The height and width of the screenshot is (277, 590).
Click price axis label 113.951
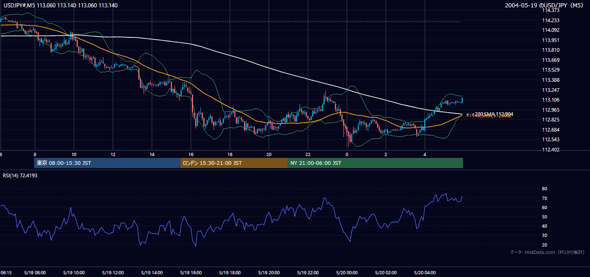(550, 40)
